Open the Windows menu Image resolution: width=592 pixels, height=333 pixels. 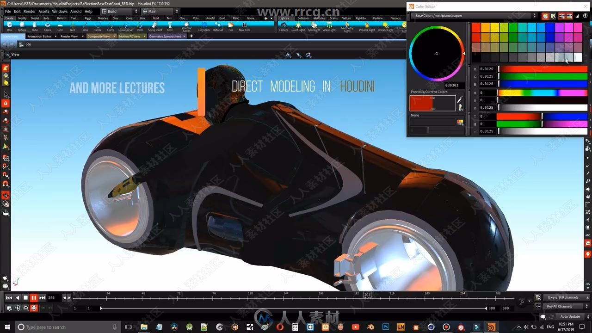click(x=60, y=11)
